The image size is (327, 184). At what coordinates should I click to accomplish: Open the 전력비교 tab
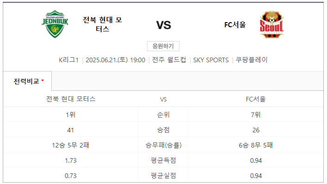point(27,81)
